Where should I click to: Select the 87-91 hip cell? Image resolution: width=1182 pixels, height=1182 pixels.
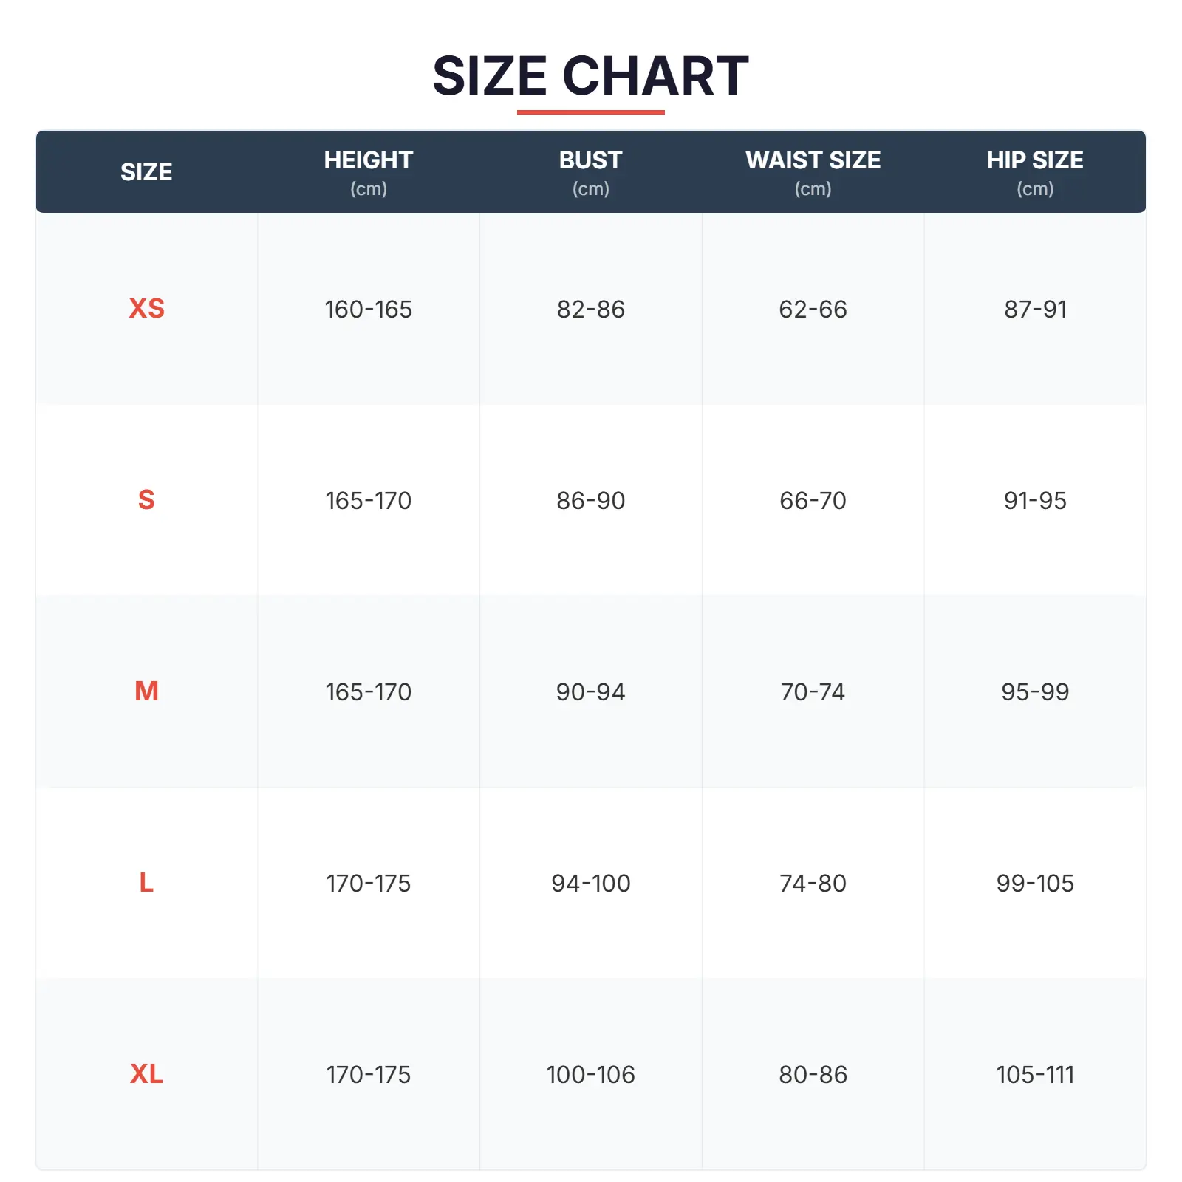1034,310
